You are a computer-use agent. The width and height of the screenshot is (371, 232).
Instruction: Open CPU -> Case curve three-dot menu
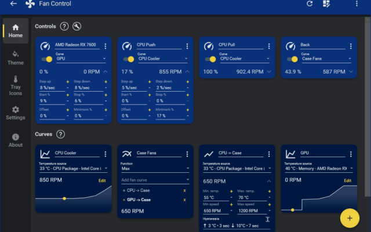tap(269, 154)
